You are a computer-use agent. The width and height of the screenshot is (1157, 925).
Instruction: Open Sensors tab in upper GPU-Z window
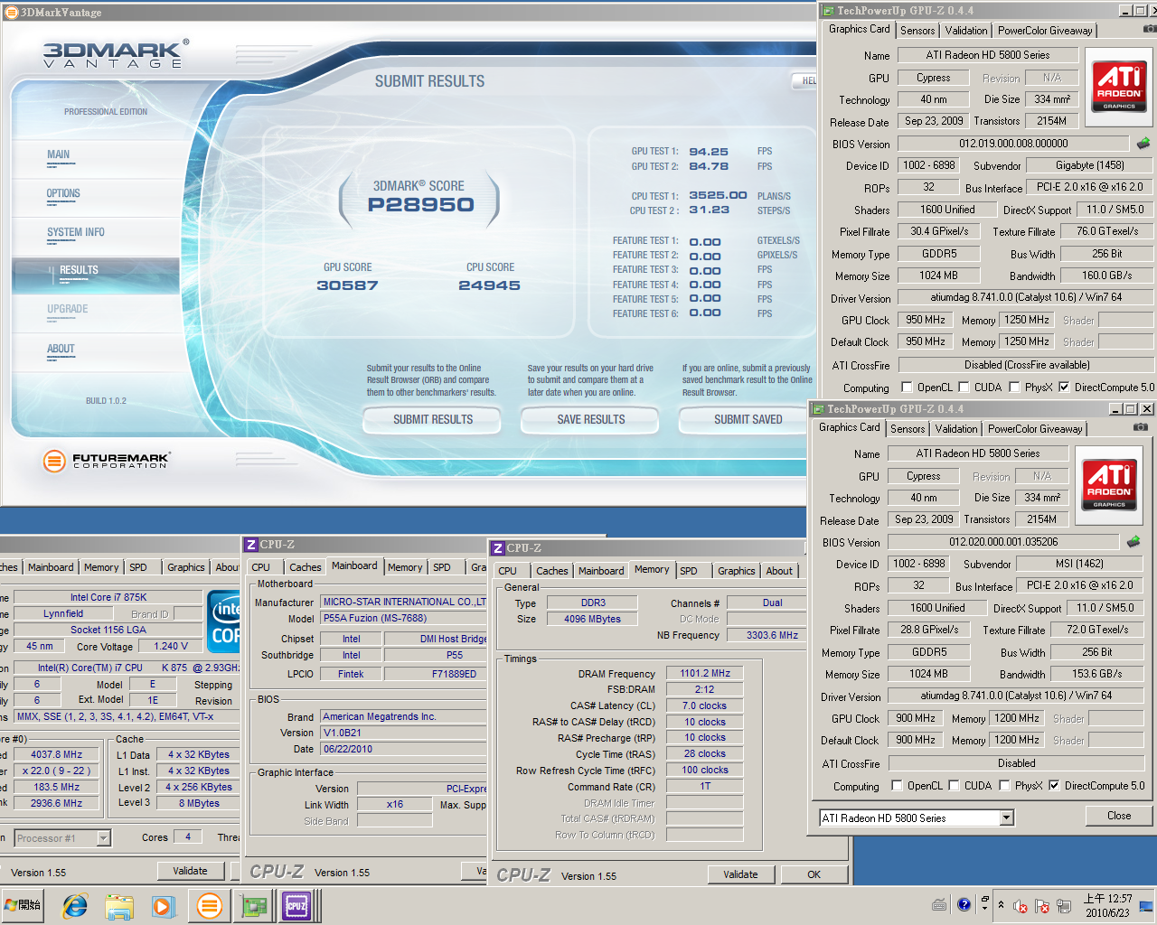[917, 31]
